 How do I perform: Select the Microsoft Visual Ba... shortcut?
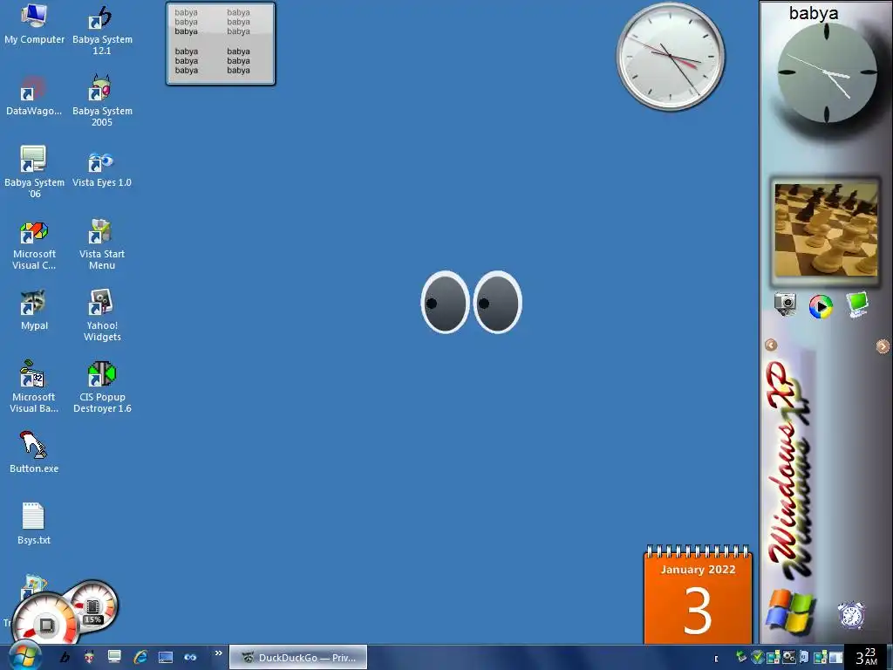pyautogui.click(x=34, y=386)
